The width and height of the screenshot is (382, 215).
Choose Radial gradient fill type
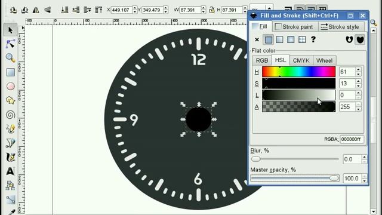(291, 39)
